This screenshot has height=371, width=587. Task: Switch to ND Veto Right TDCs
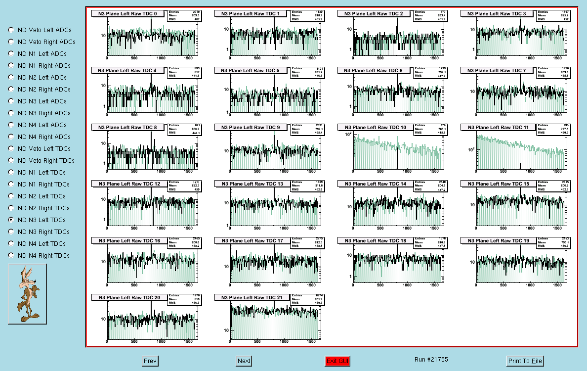click(x=11, y=160)
